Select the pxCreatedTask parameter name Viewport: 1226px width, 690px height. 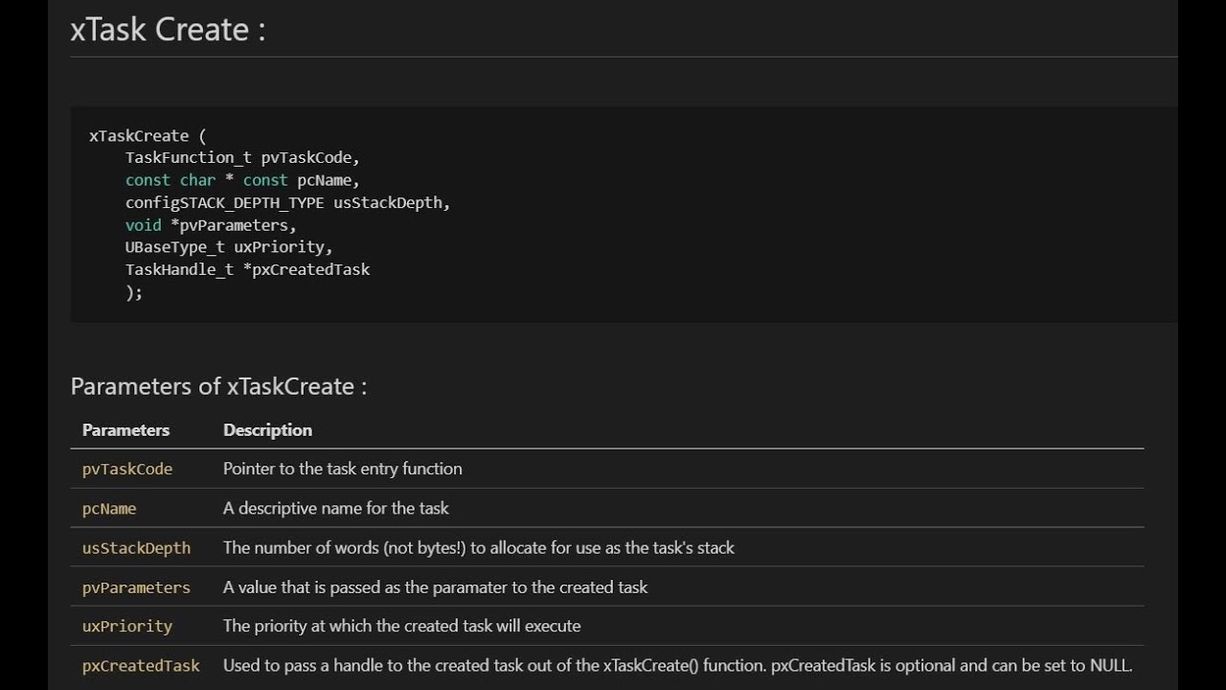tap(141, 665)
